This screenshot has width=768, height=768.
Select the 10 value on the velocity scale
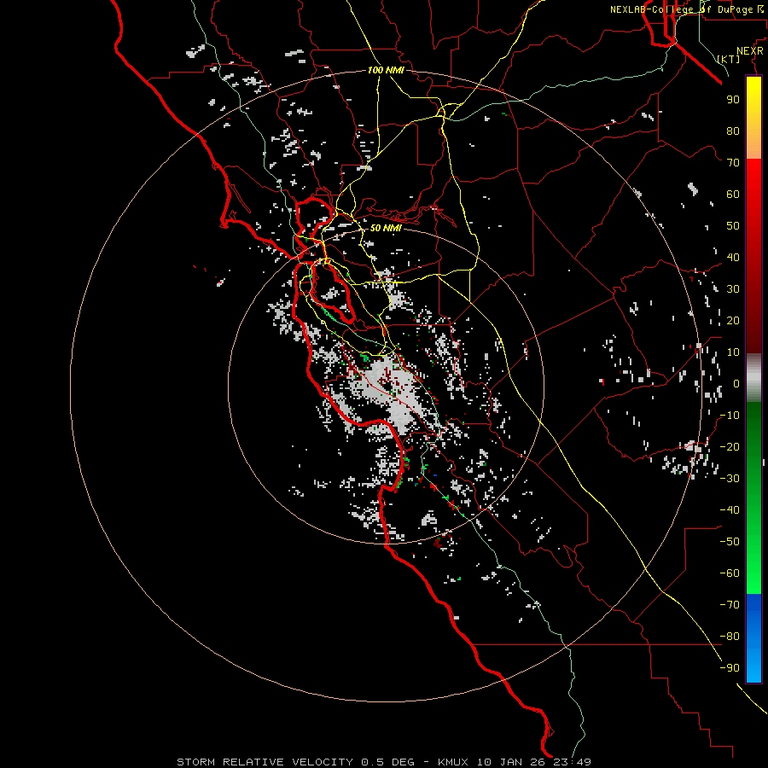733,352
